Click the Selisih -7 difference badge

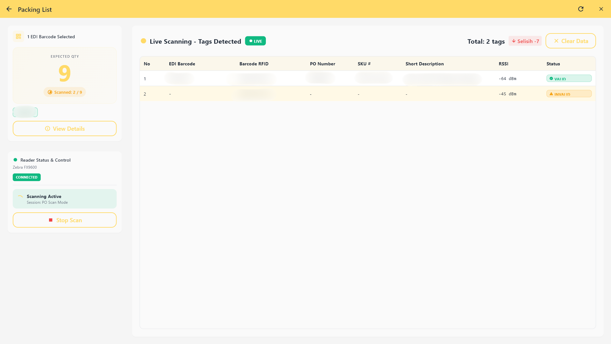click(x=525, y=41)
